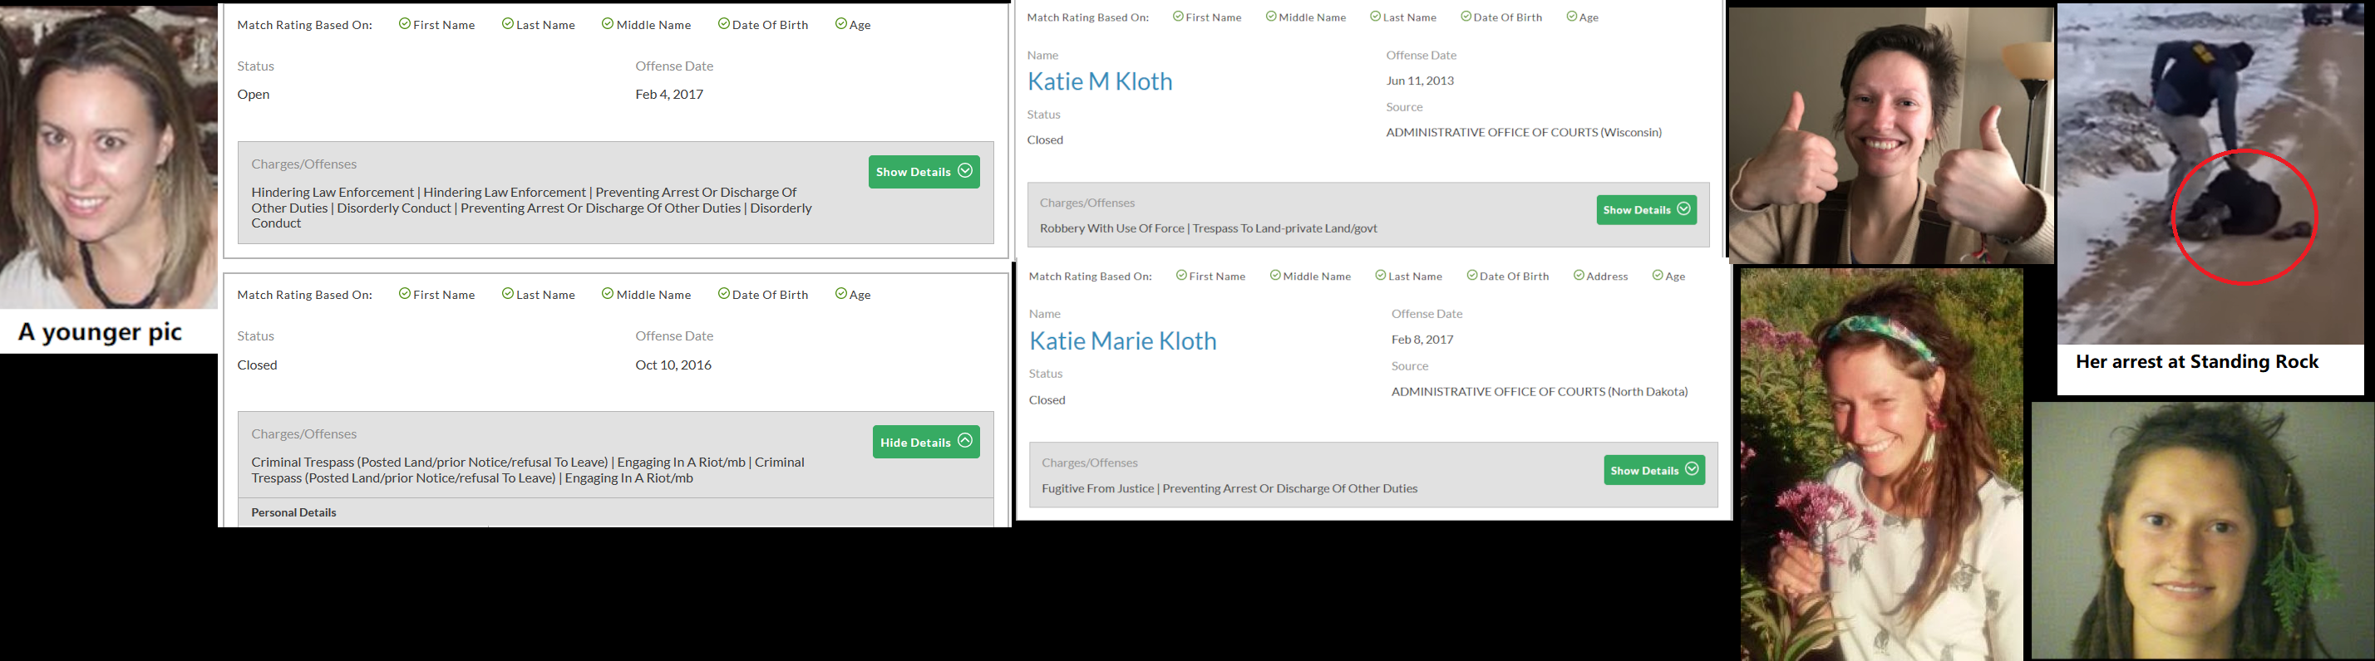Click Age checkmark icon in Oct 10, 2016 record
This screenshot has width=2375, height=661.
pyautogui.click(x=840, y=294)
